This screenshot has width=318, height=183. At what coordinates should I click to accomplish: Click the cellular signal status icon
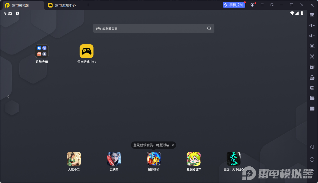(x=297, y=13)
